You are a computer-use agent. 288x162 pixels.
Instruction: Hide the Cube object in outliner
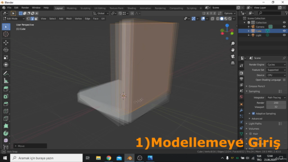(284, 31)
